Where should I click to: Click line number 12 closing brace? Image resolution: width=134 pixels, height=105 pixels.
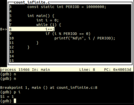tap(12, 47)
